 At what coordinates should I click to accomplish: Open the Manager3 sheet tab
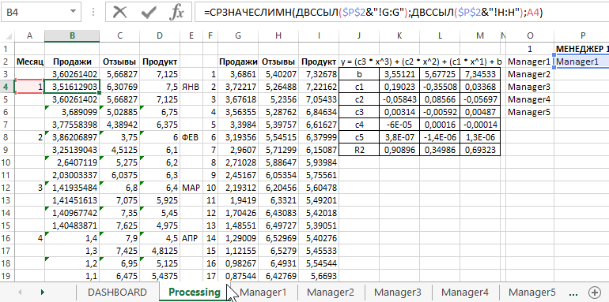click(398, 292)
